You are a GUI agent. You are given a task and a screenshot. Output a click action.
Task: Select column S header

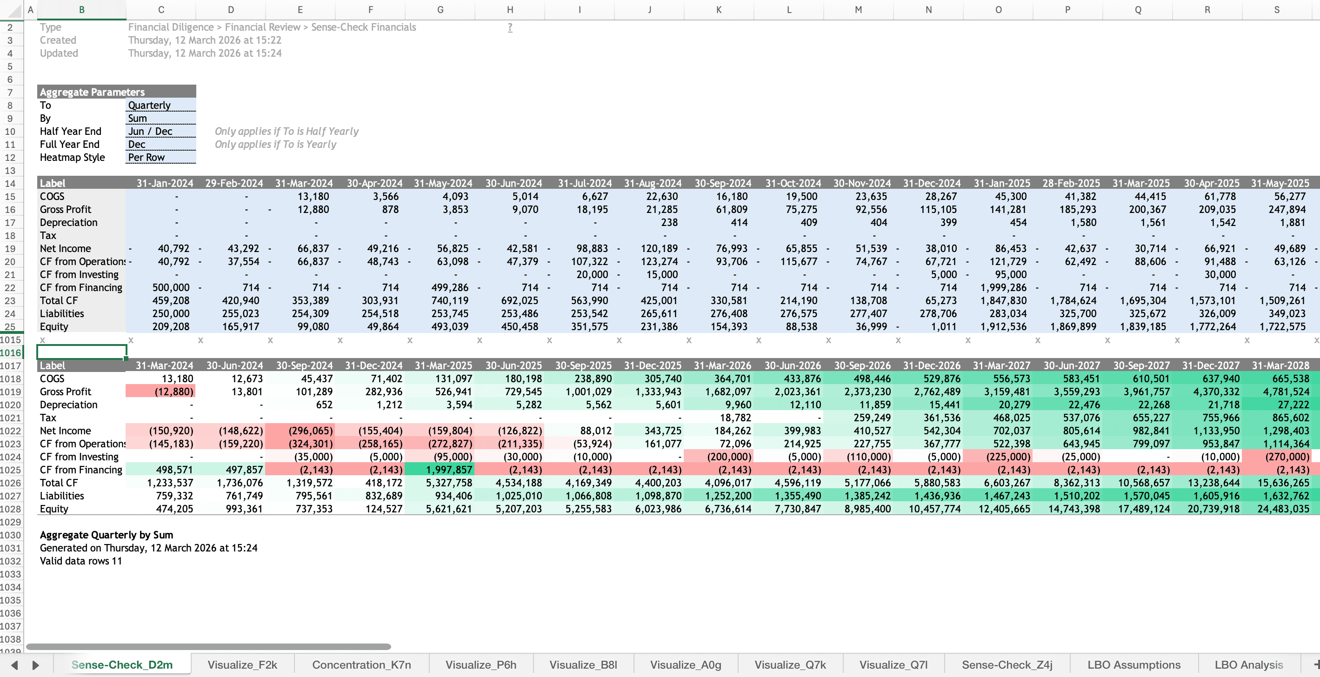point(1276,10)
